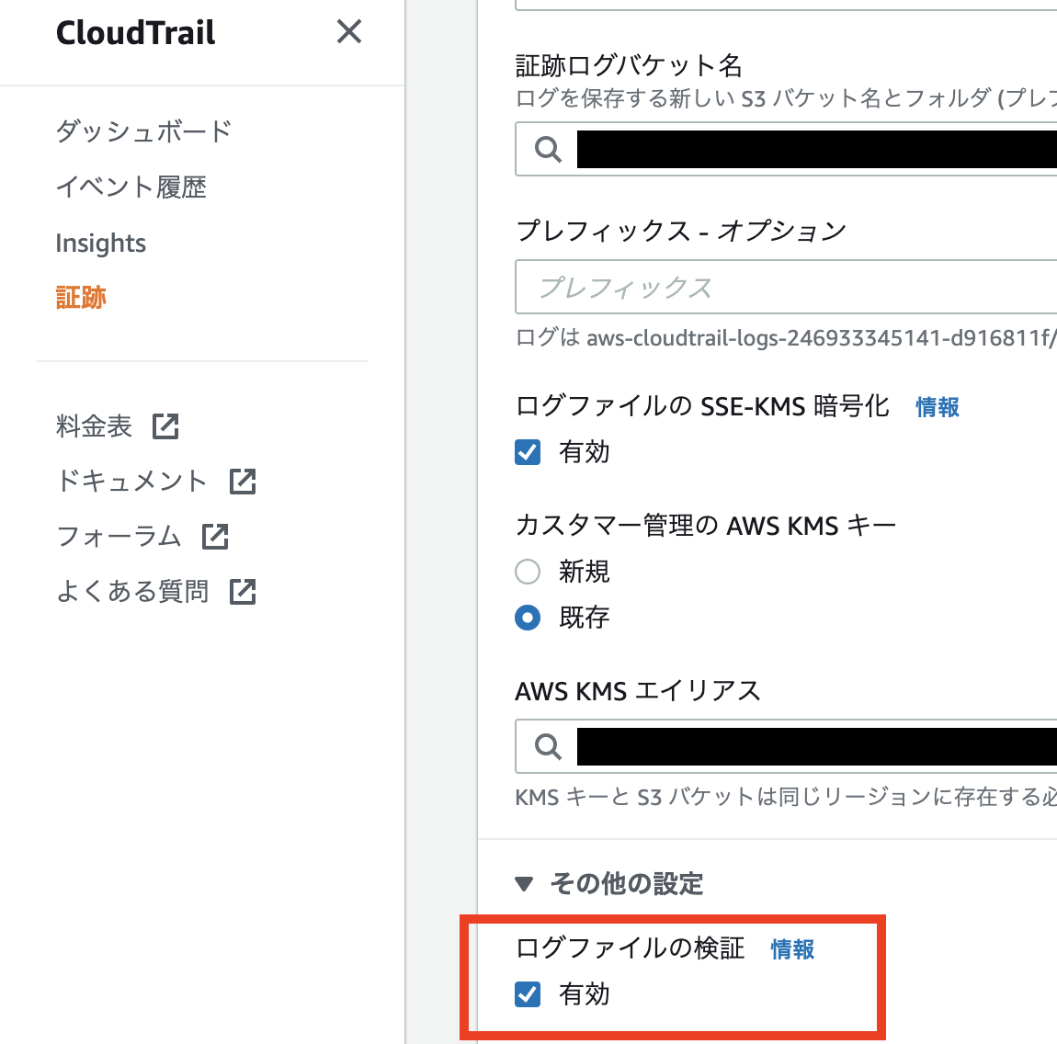
Task: Click search icon in 証跡ログバケット名 field
Action: pyautogui.click(x=548, y=149)
